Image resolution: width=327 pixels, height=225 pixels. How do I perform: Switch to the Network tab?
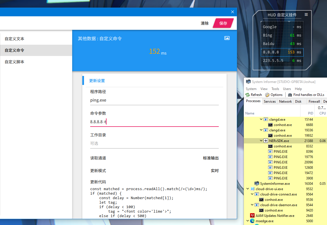(285, 102)
